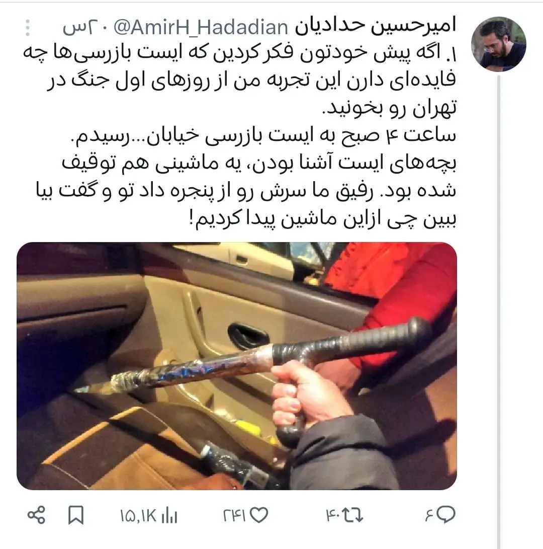
Task: Select the ۴۰ reposts count
Action: [x=333, y=515]
